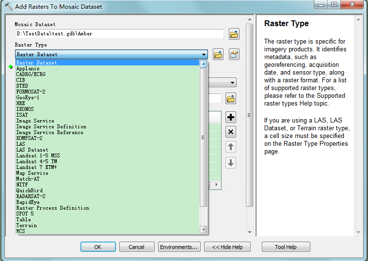Click parameter pane scroll-up arrow
The width and height of the screenshot is (368, 261).
tap(250, 19)
